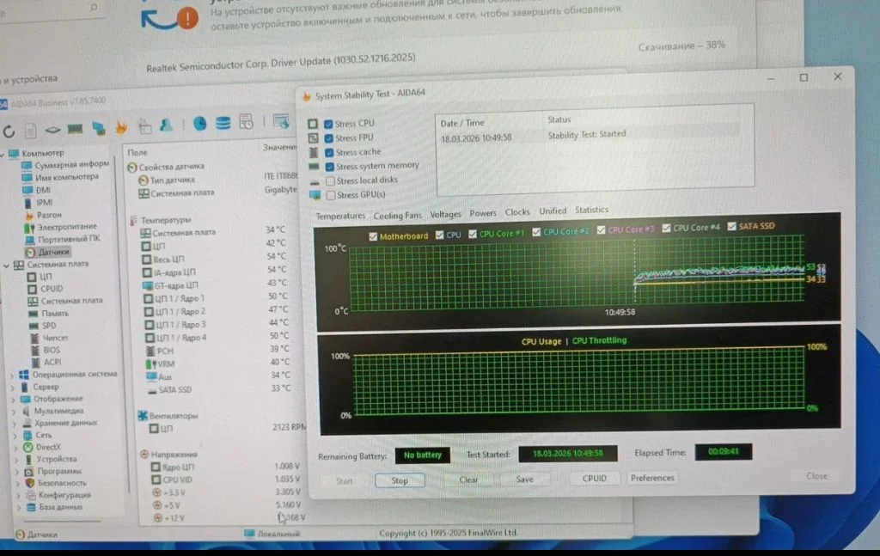This screenshot has width=880, height=556.
Task: Enable Stress local disks checkbox
Action: coord(331,180)
